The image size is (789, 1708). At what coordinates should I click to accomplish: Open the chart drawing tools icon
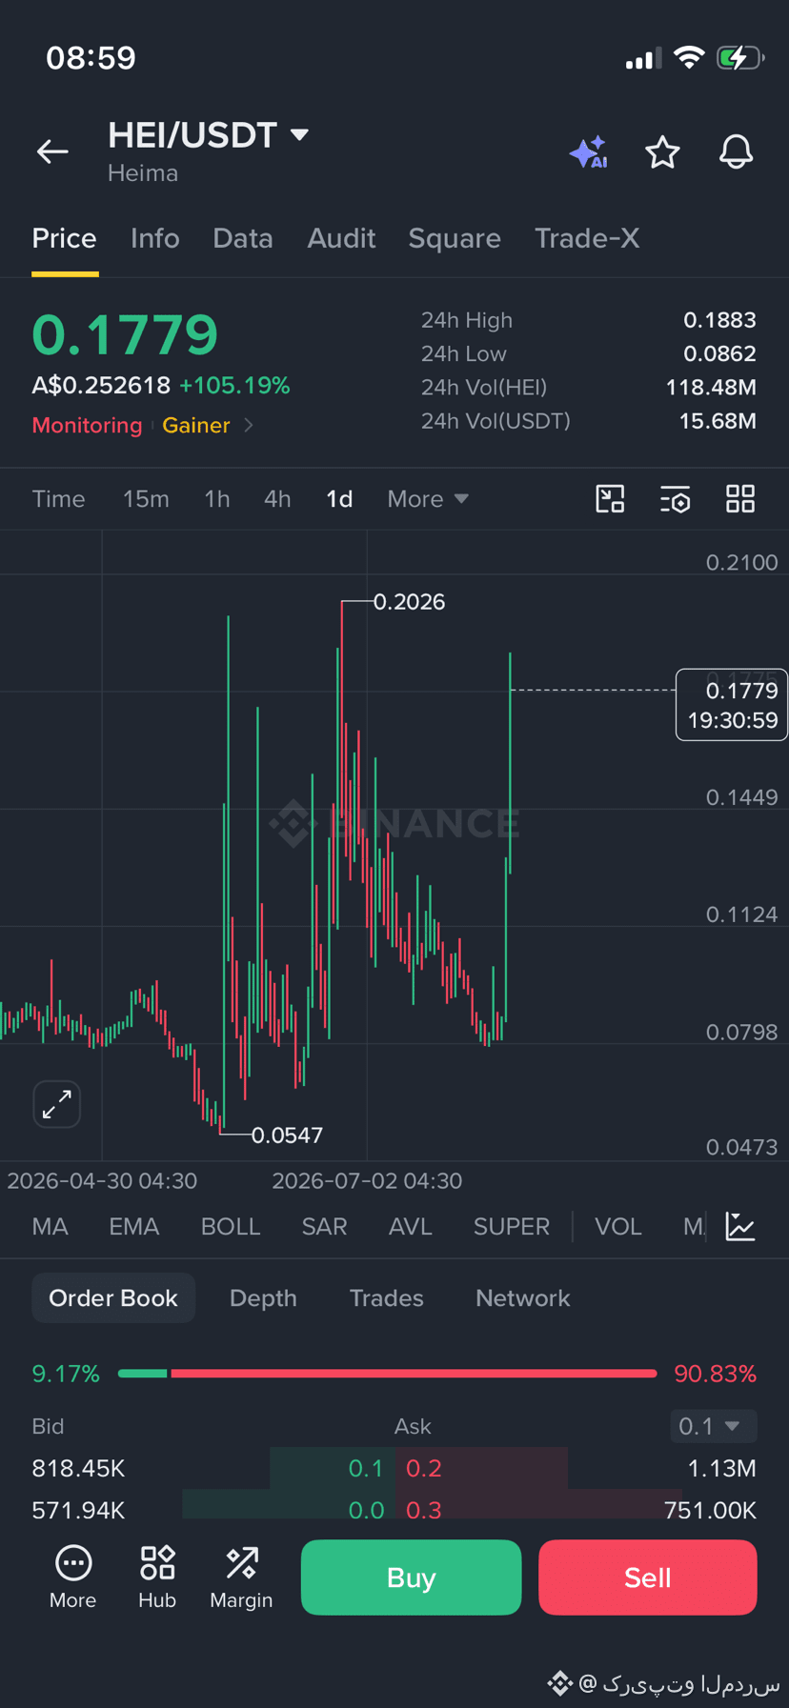(610, 499)
